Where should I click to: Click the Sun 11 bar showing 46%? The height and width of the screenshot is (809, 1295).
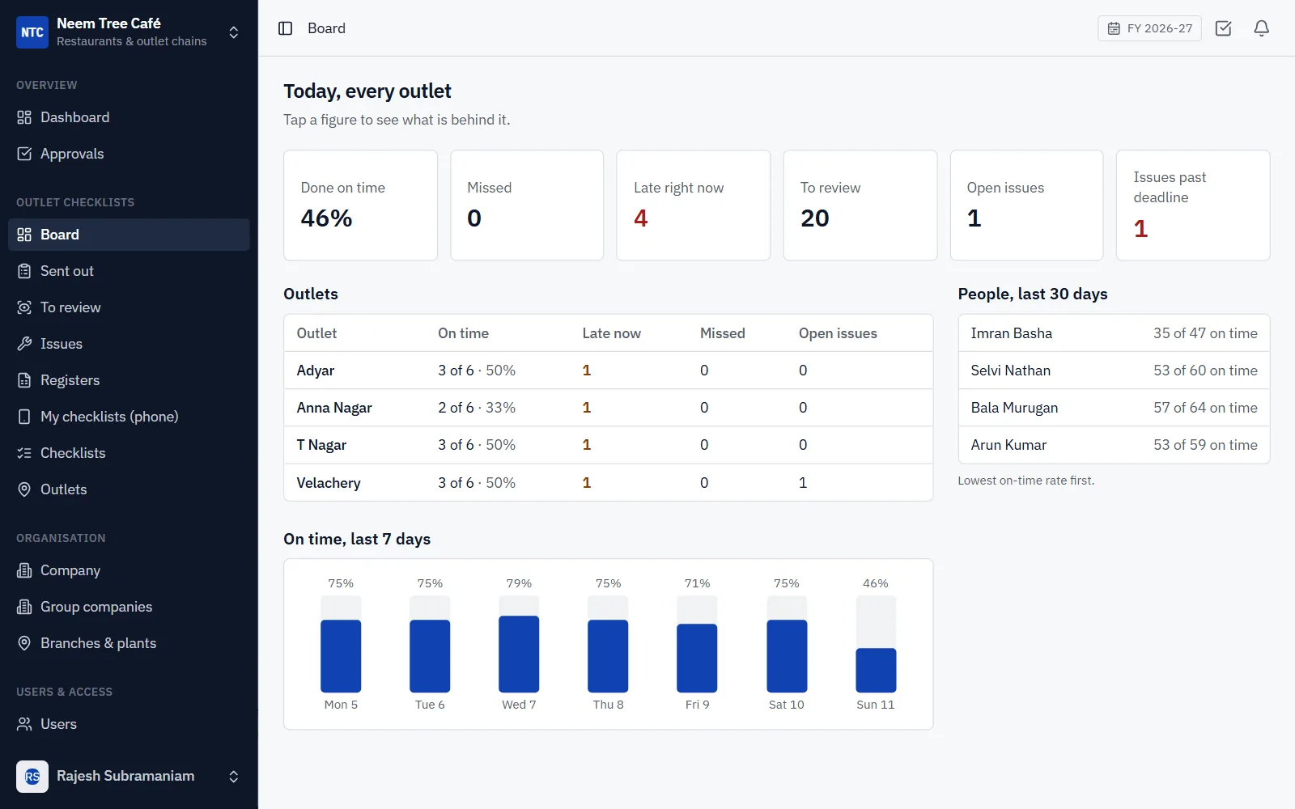pos(876,670)
